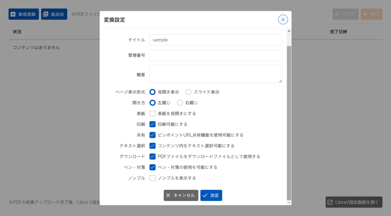
Task: Enable 表紙を見開きにする checkbox
Action: tap(153, 114)
